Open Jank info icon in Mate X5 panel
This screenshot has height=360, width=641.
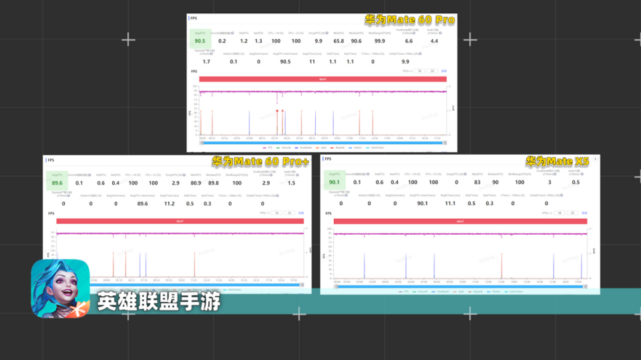coord(582,174)
